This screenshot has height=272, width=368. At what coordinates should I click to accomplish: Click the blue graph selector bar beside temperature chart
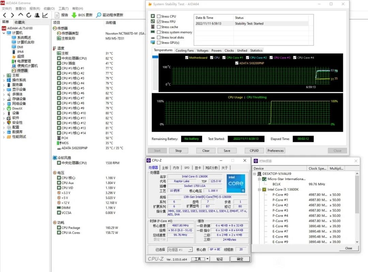coord(155,57)
